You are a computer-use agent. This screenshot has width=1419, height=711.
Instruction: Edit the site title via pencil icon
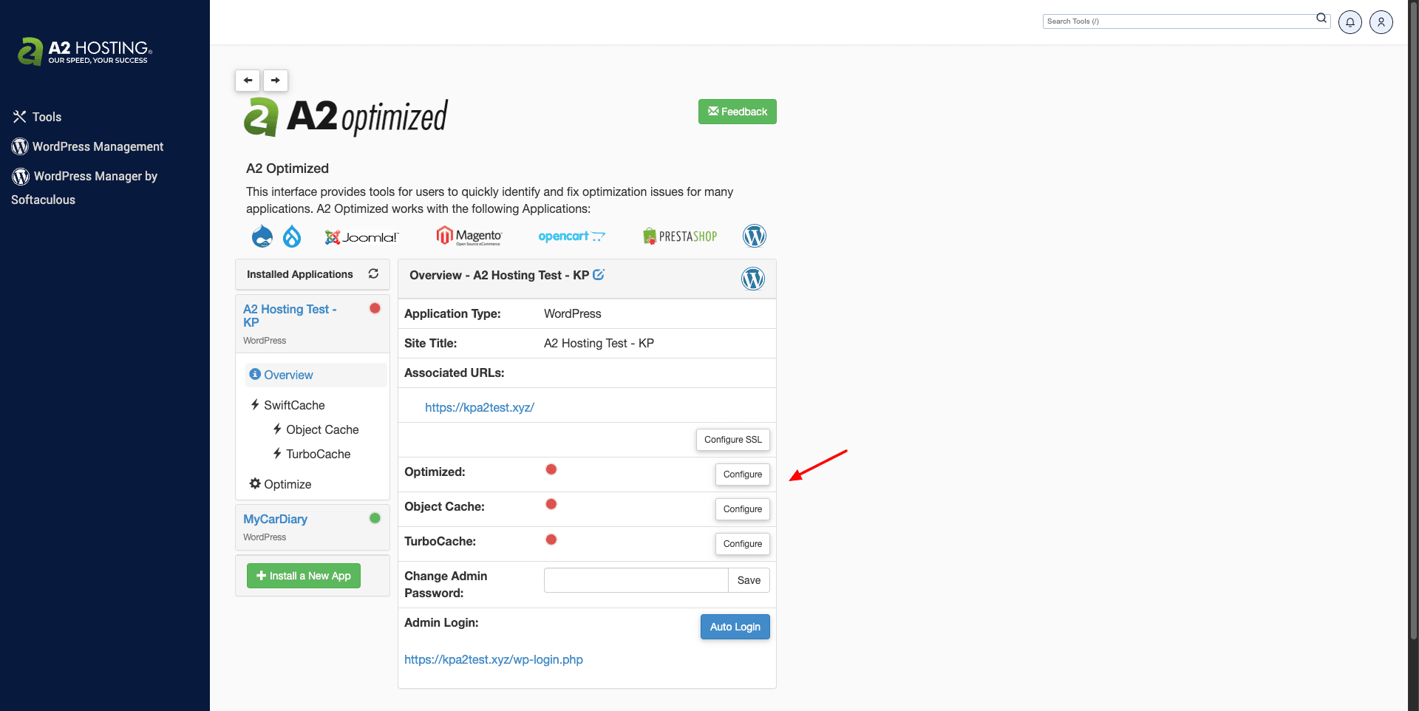[x=599, y=274]
